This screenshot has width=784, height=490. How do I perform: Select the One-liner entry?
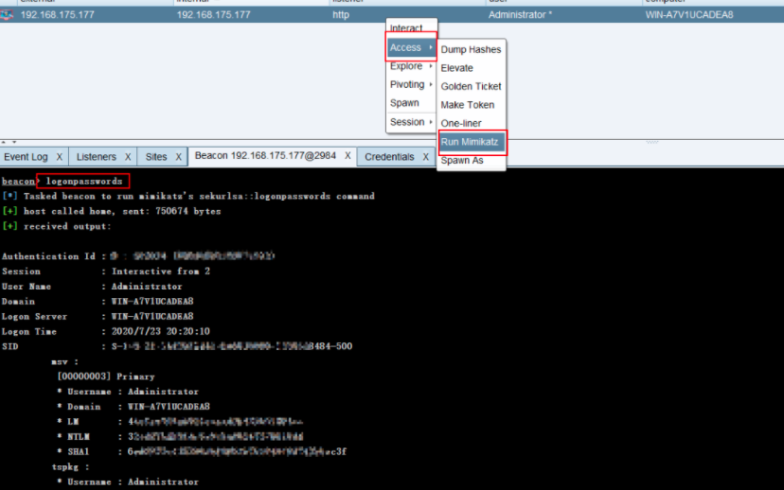461,123
